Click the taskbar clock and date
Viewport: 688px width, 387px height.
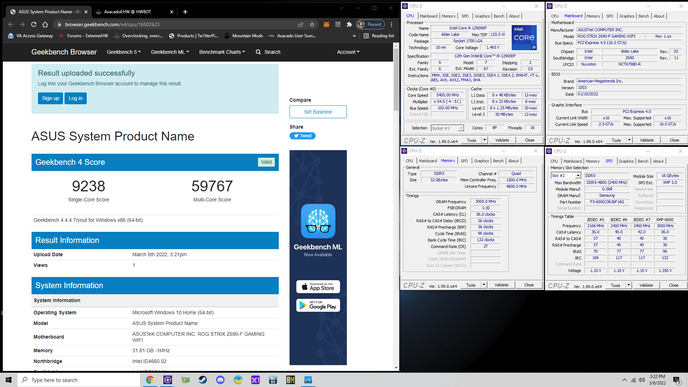(657, 380)
